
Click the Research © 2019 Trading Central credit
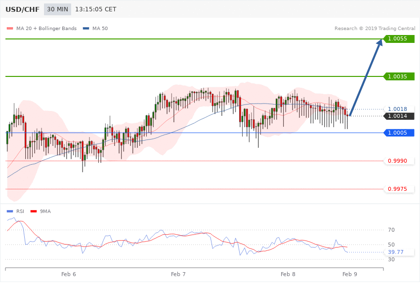pyautogui.click(x=375, y=28)
